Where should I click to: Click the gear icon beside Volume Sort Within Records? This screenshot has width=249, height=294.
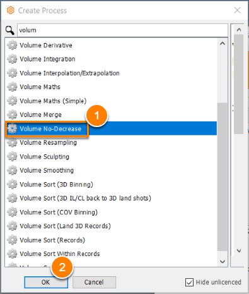tap(12, 254)
